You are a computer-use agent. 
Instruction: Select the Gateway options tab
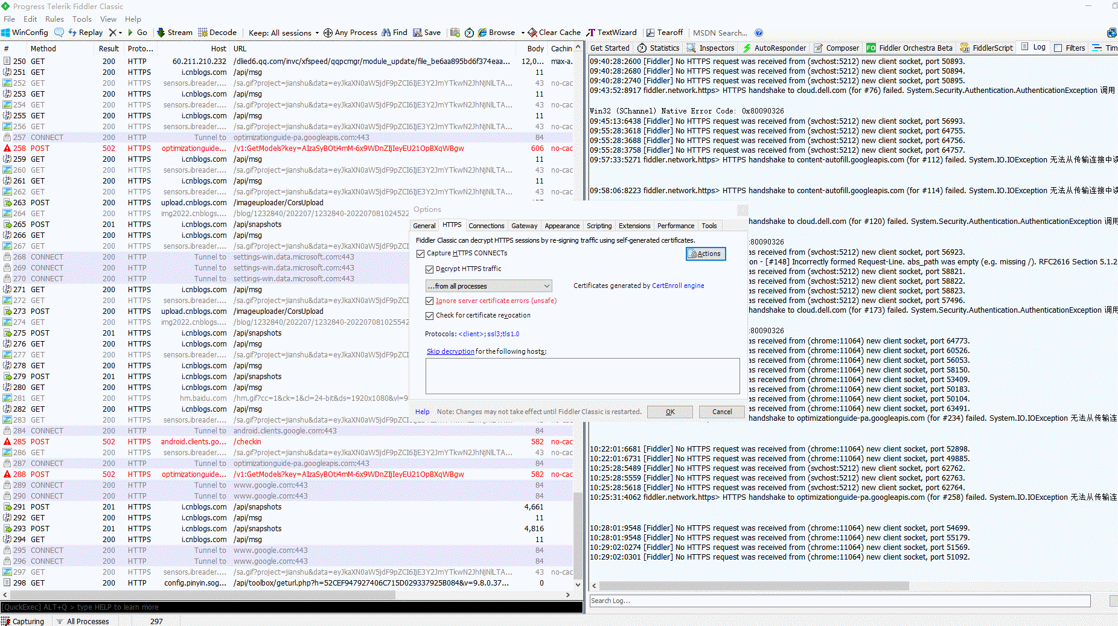coord(524,226)
